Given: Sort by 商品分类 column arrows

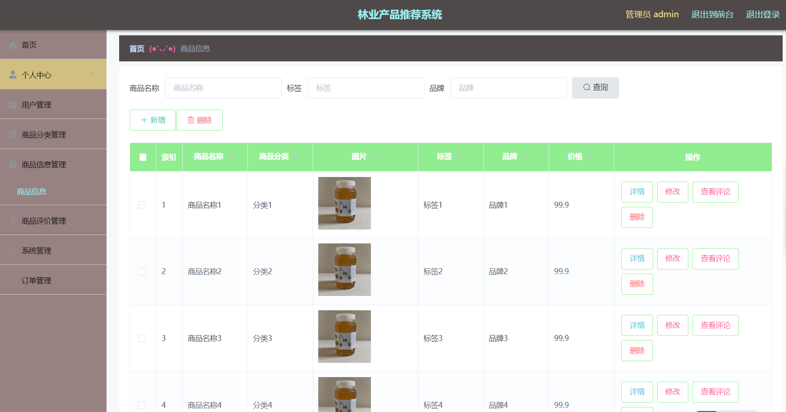Looking at the screenshot, I should (x=295, y=156).
